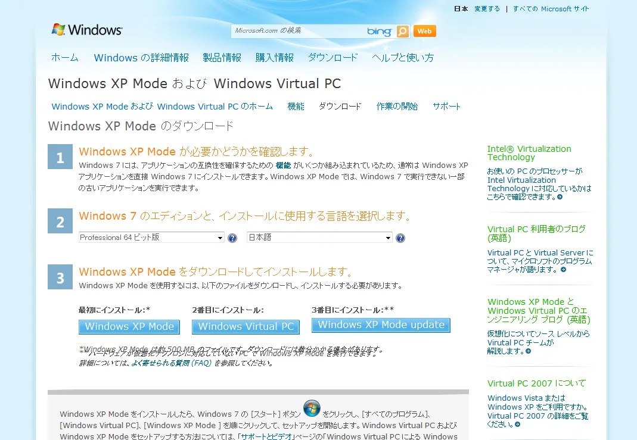Click the Windows Virtual PC download button
Screen dimensions: 637x440
click(246, 327)
